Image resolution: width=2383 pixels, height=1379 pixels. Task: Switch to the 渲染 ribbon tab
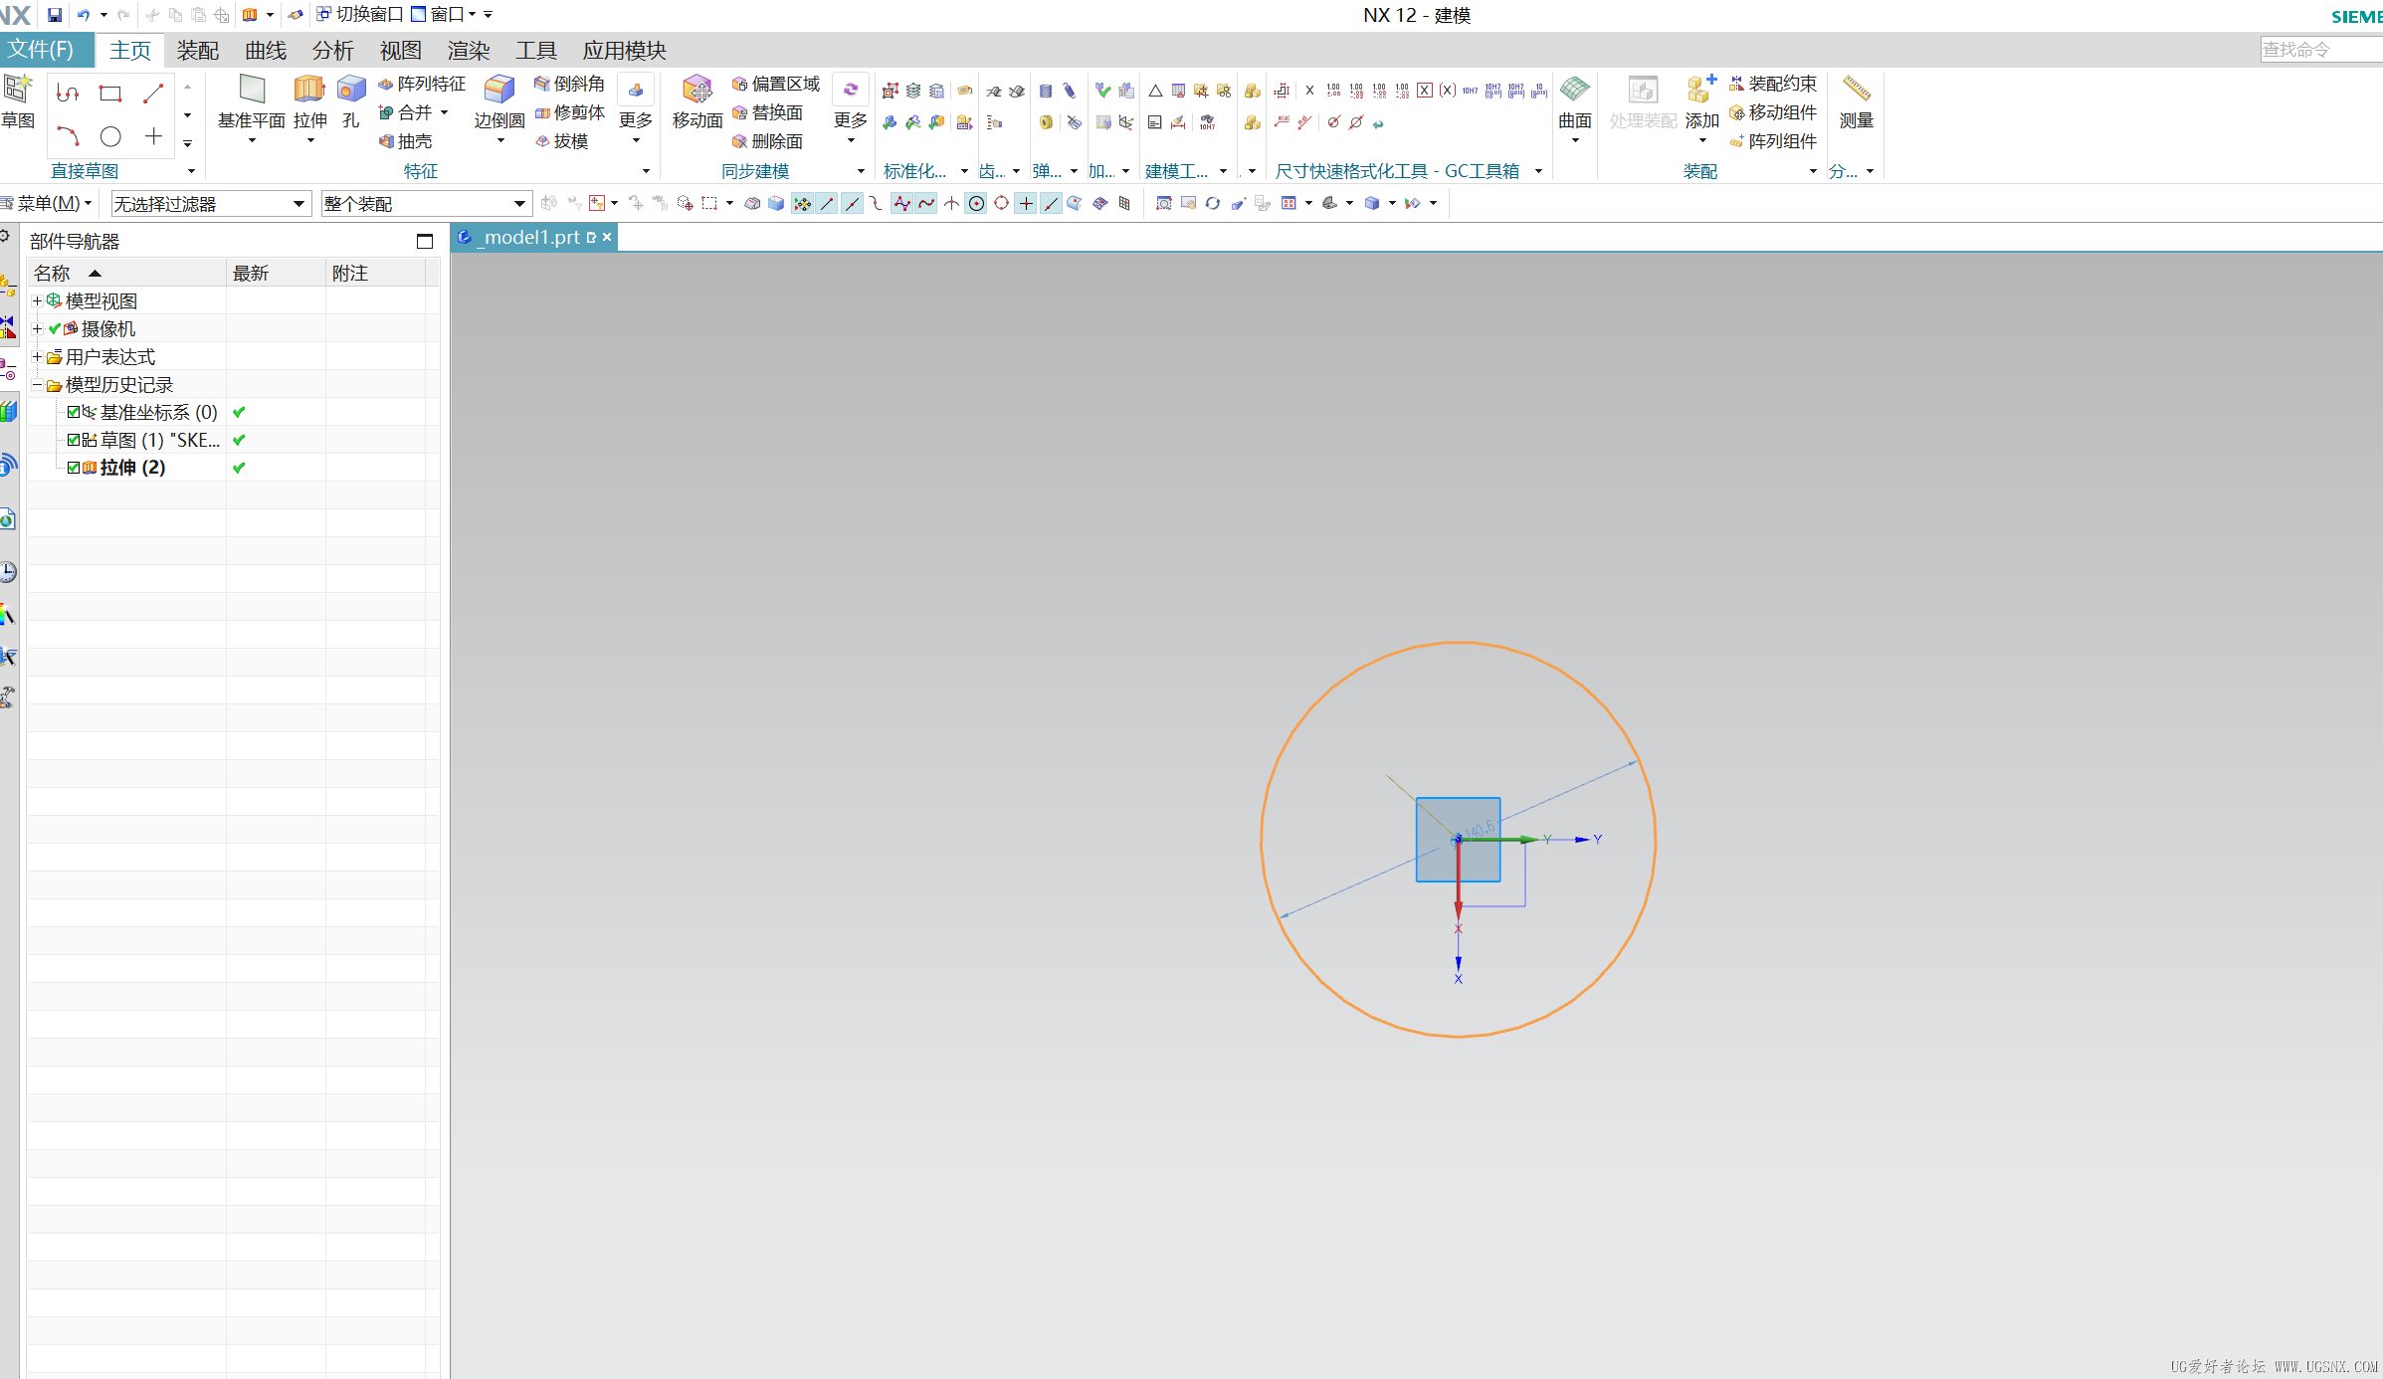pos(469,50)
